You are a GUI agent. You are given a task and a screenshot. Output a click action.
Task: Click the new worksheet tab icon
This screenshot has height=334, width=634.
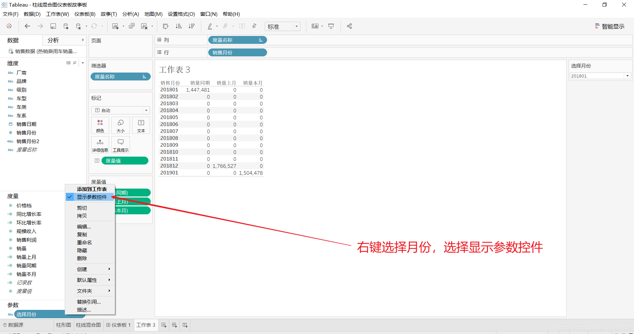pyautogui.click(x=164, y=325)
